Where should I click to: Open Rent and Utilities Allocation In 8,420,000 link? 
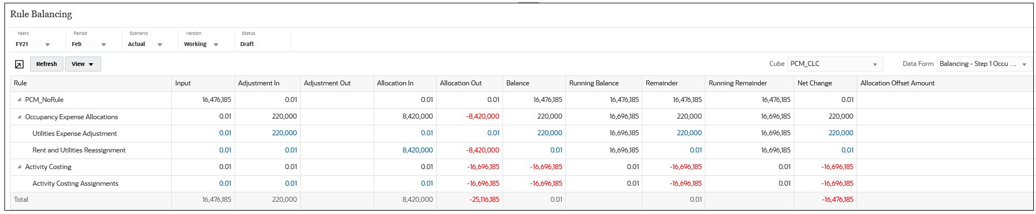(417, 150)
